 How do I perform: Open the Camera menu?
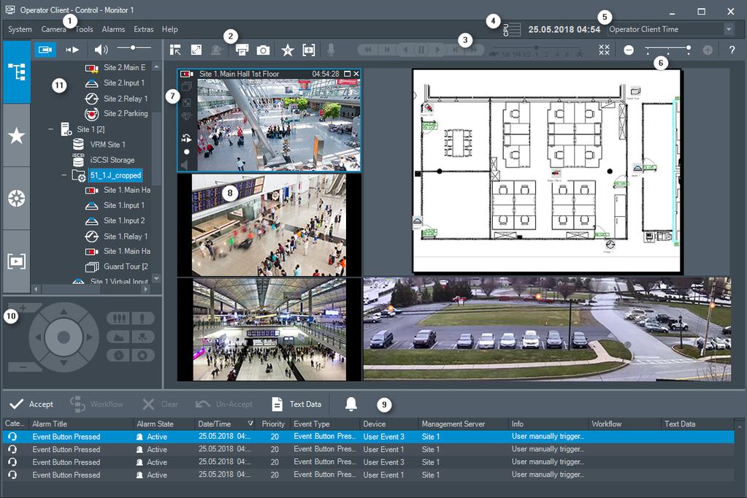click(53, 29)
